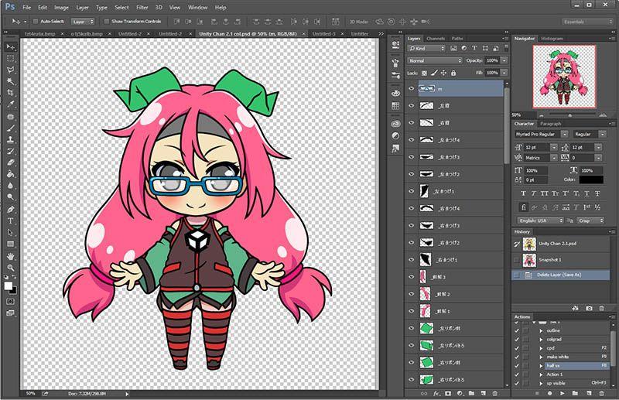Select the Brush tool
This screenshot has height=400, width=619.
click(10, 128)
